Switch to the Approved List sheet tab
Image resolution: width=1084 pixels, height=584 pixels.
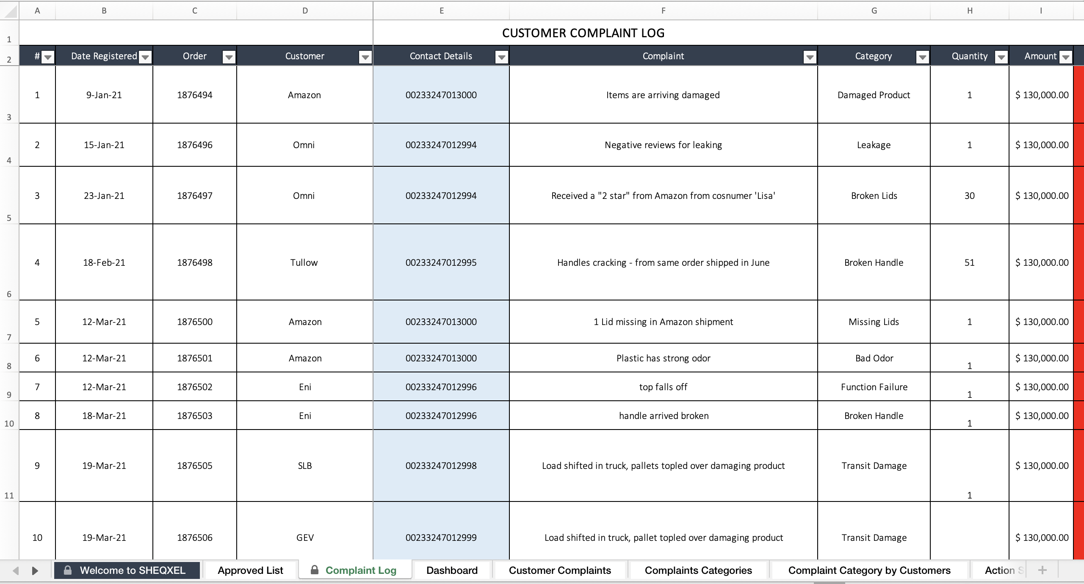click(x=250, y=570)
